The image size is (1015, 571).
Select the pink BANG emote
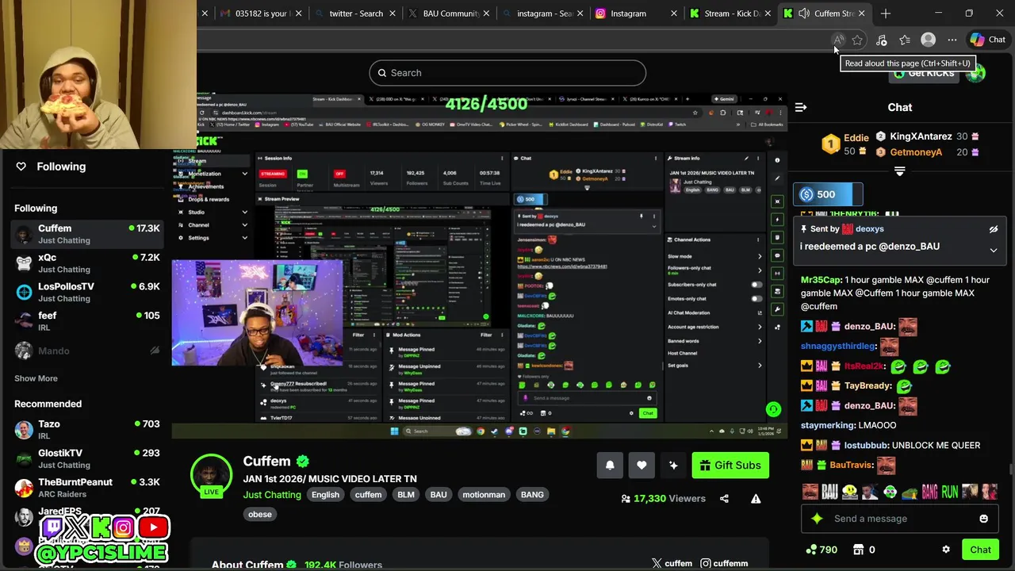coord(929,492)
